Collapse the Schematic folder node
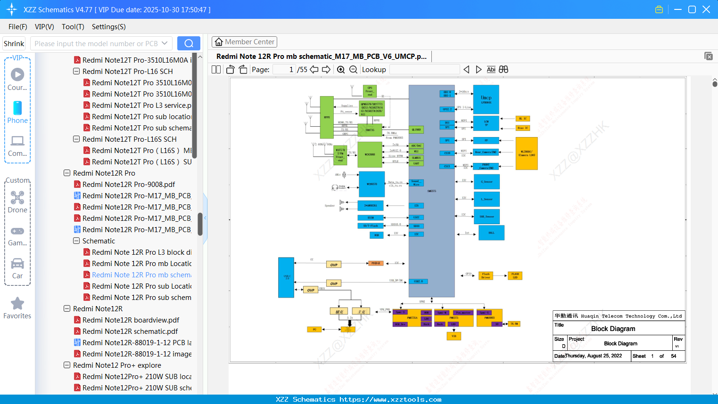The height and width of the screenshot is (404, 718). click(x=76, y=241)
